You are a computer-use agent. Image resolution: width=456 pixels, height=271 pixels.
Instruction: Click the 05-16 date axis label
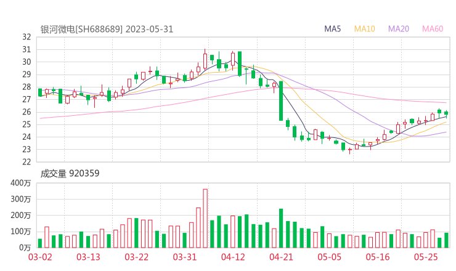[x=378, y=257]
